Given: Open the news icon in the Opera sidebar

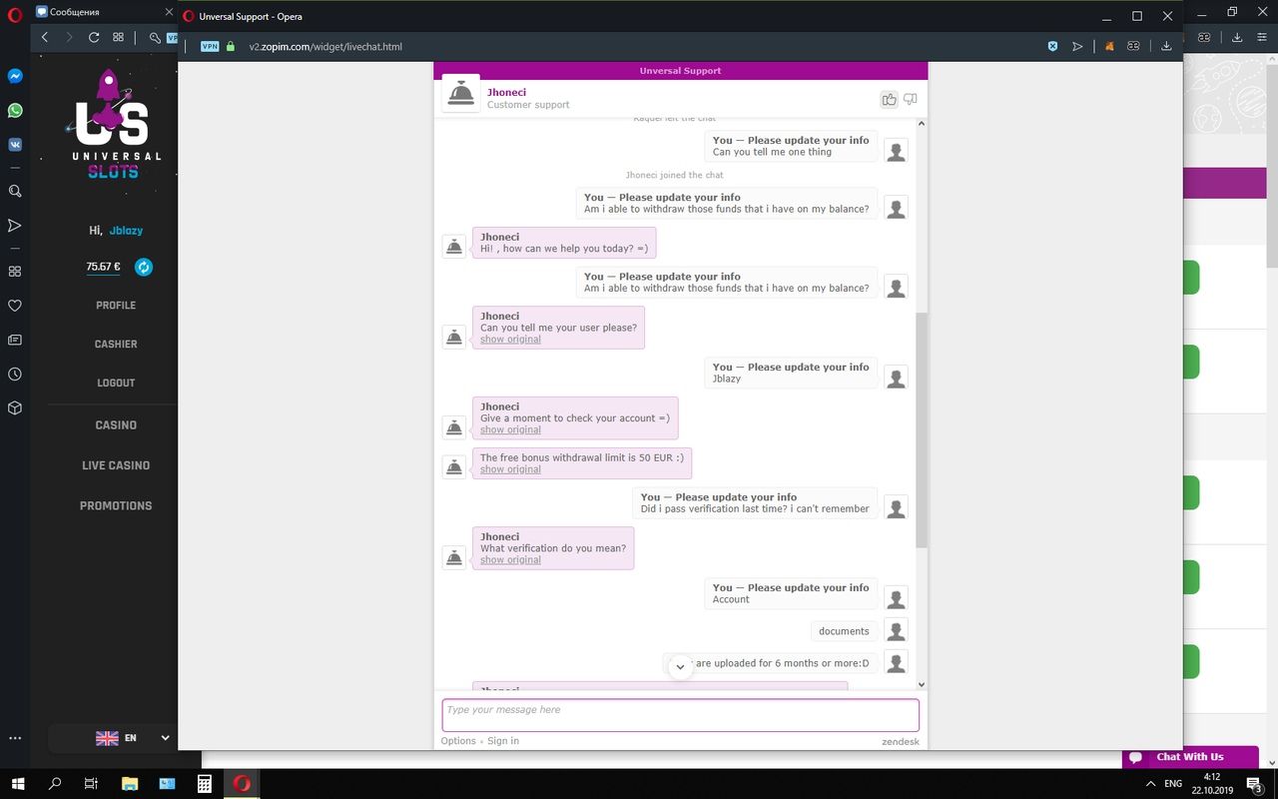Looking at the screenshot, I should 15,340.
